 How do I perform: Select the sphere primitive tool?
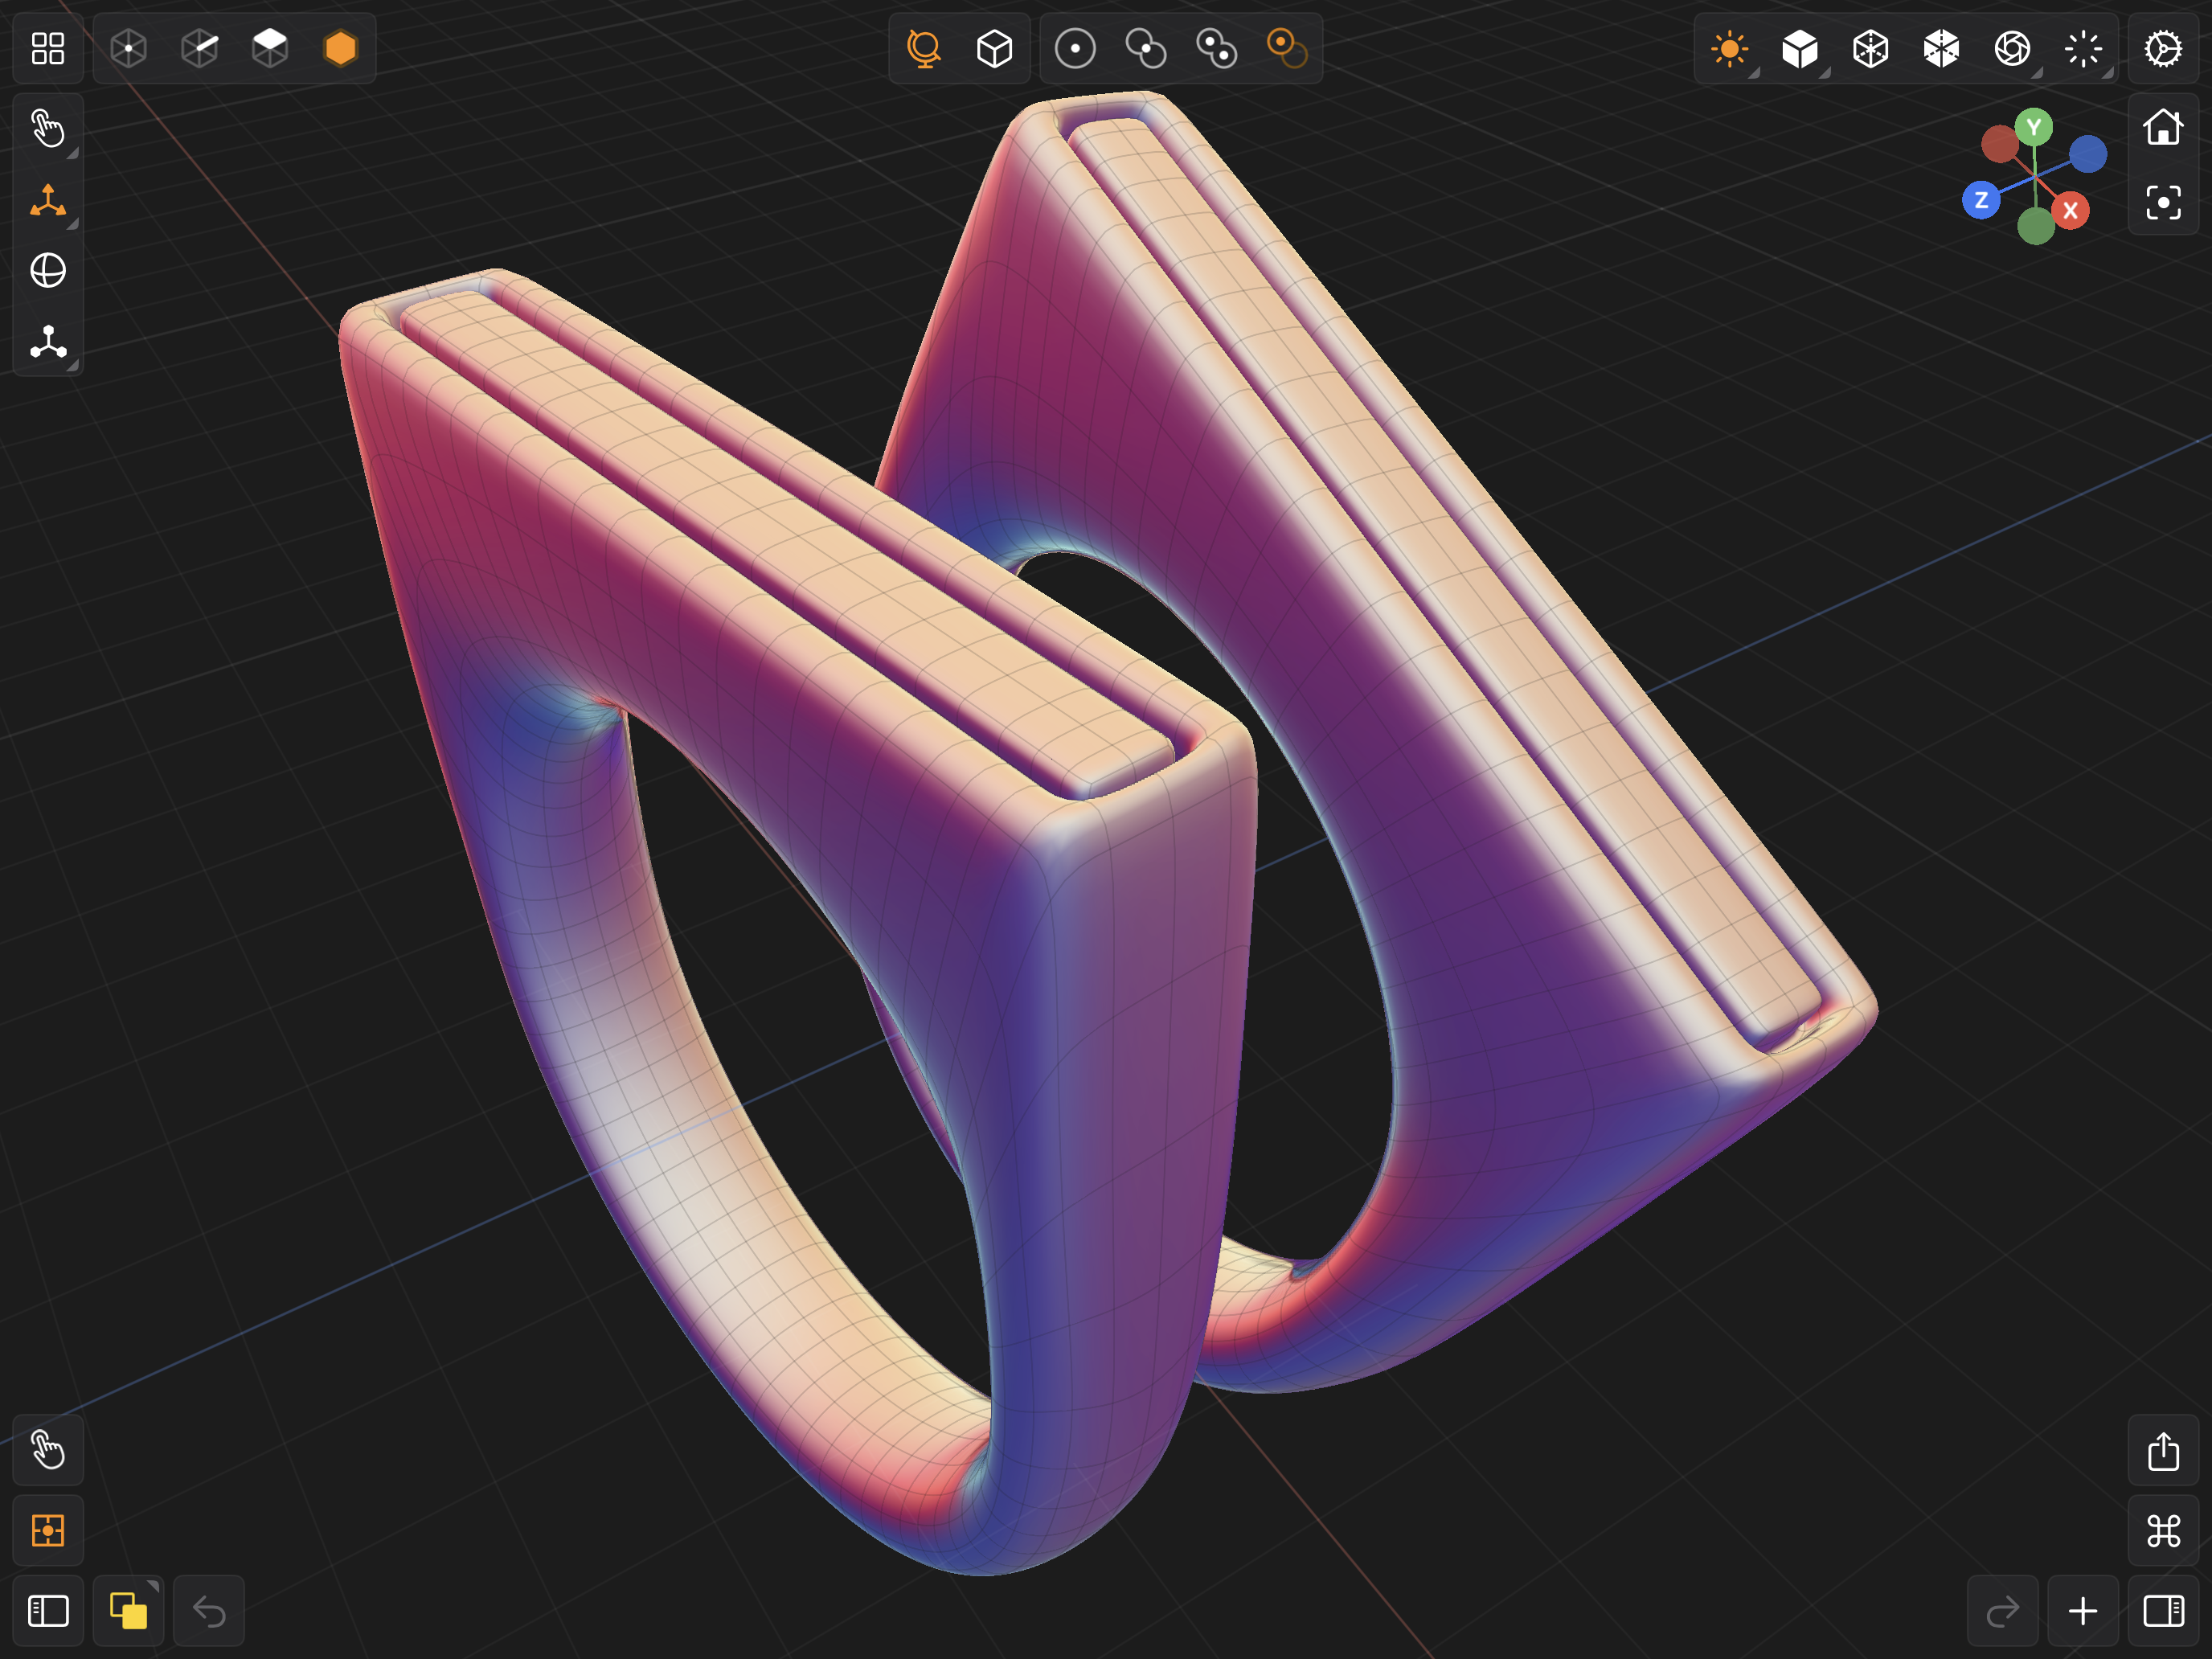tap(48, 270)
